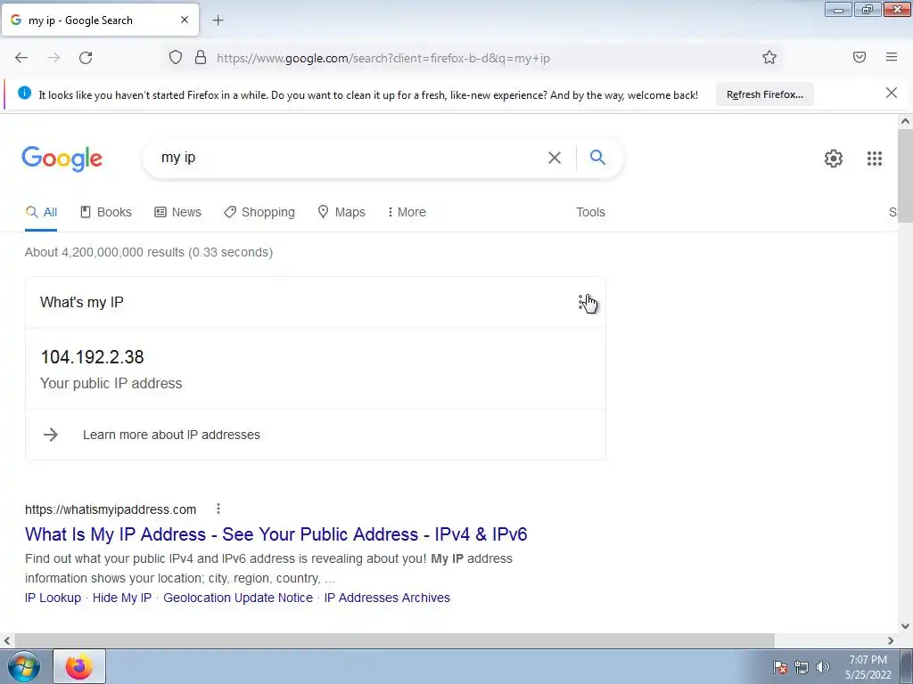Click the forward navigation arrow

[53, 58]
